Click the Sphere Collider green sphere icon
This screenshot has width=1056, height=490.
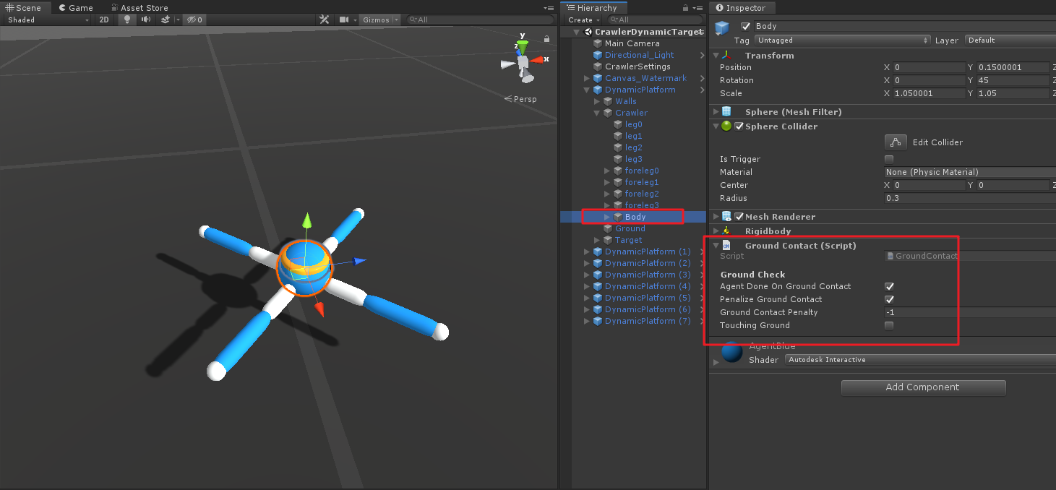point(726,126)
